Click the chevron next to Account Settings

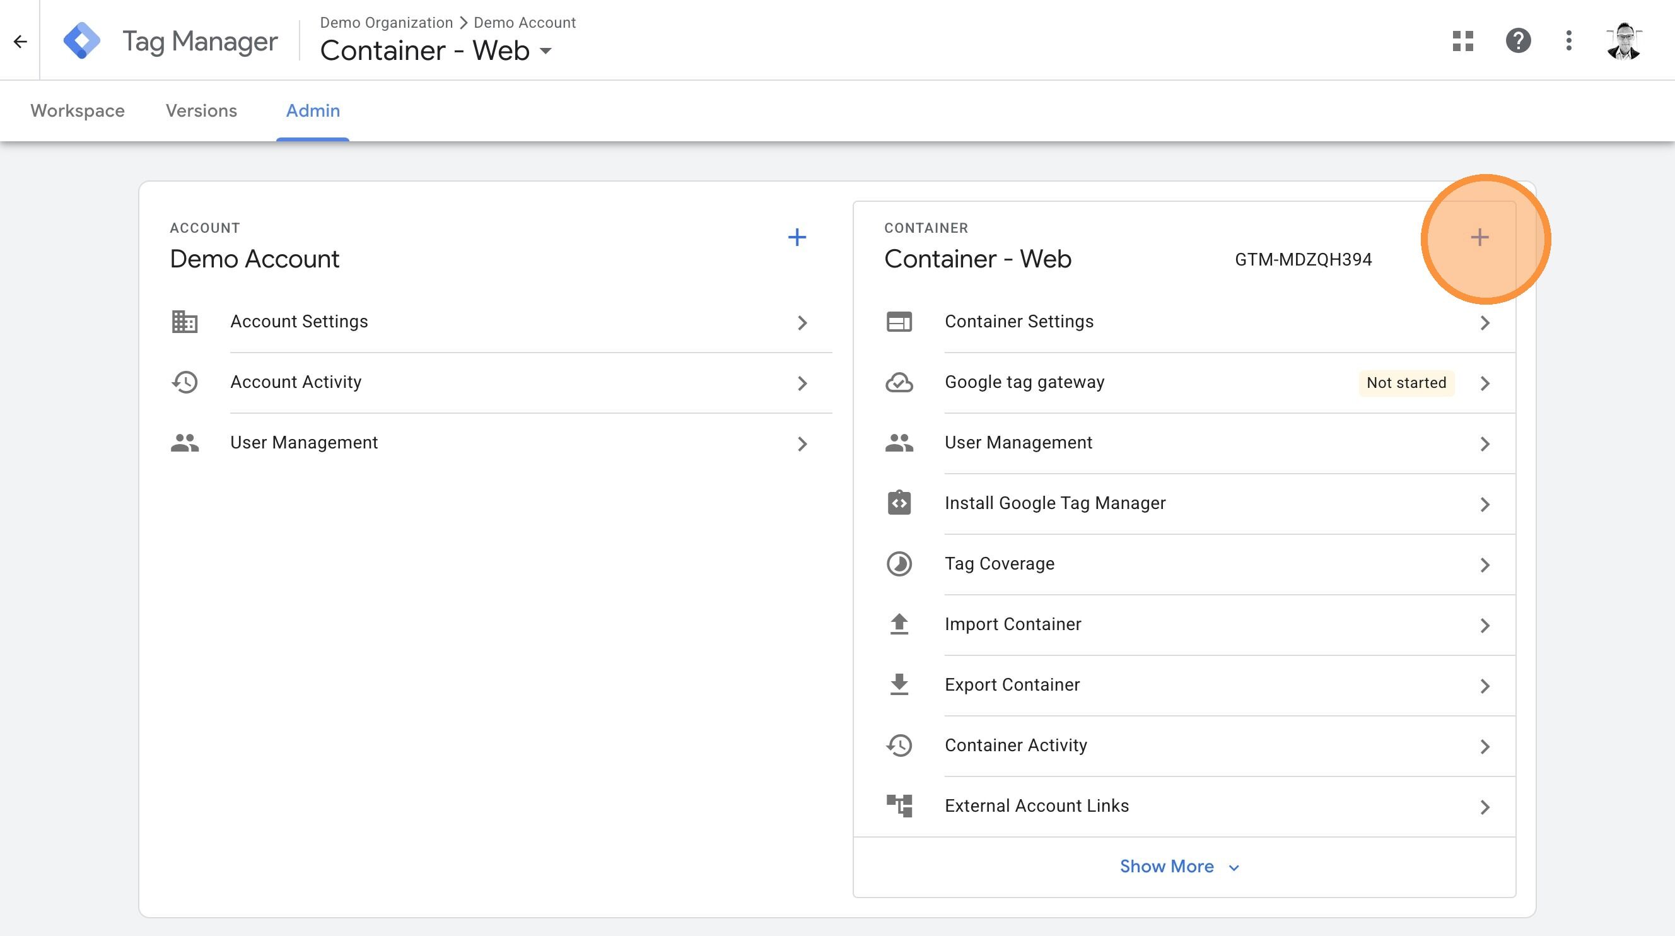802,323
